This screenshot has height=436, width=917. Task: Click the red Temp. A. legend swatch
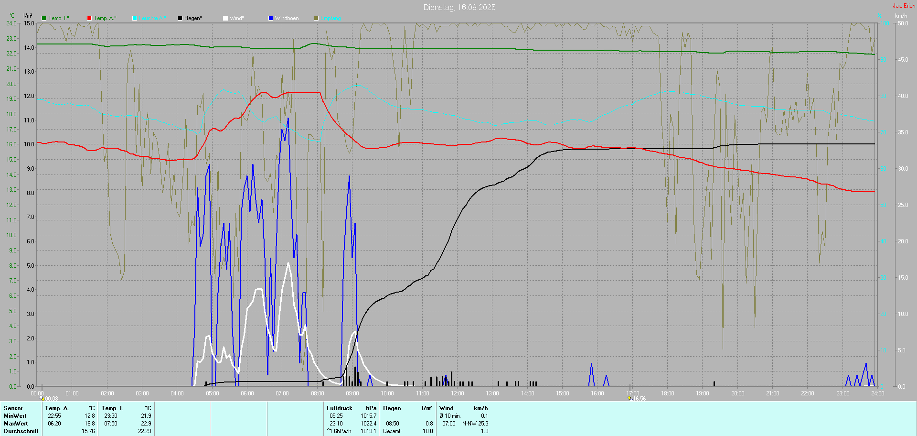coord(89,18)
